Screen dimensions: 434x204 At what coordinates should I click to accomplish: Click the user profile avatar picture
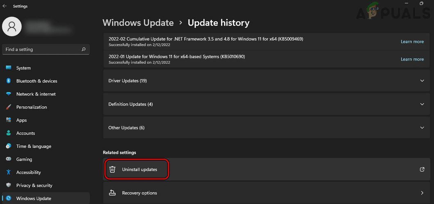[12, 27]
